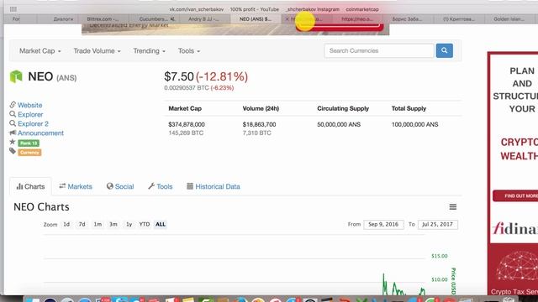Viewport: 538px width, 302px height.
Task: Click the magnifier icon beside Explorer
Action: (13, 114)
